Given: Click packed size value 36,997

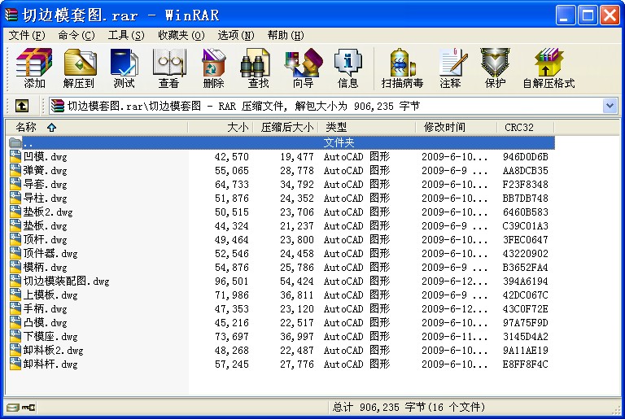Looking at the screenshot, I should (296, 337).
